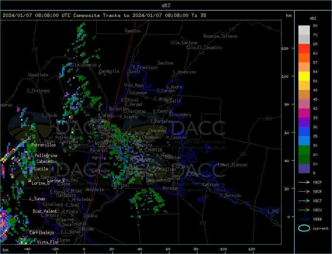Click the 'Lucila' map label
This screenshot has width=332, height=254.
(41, 169)
